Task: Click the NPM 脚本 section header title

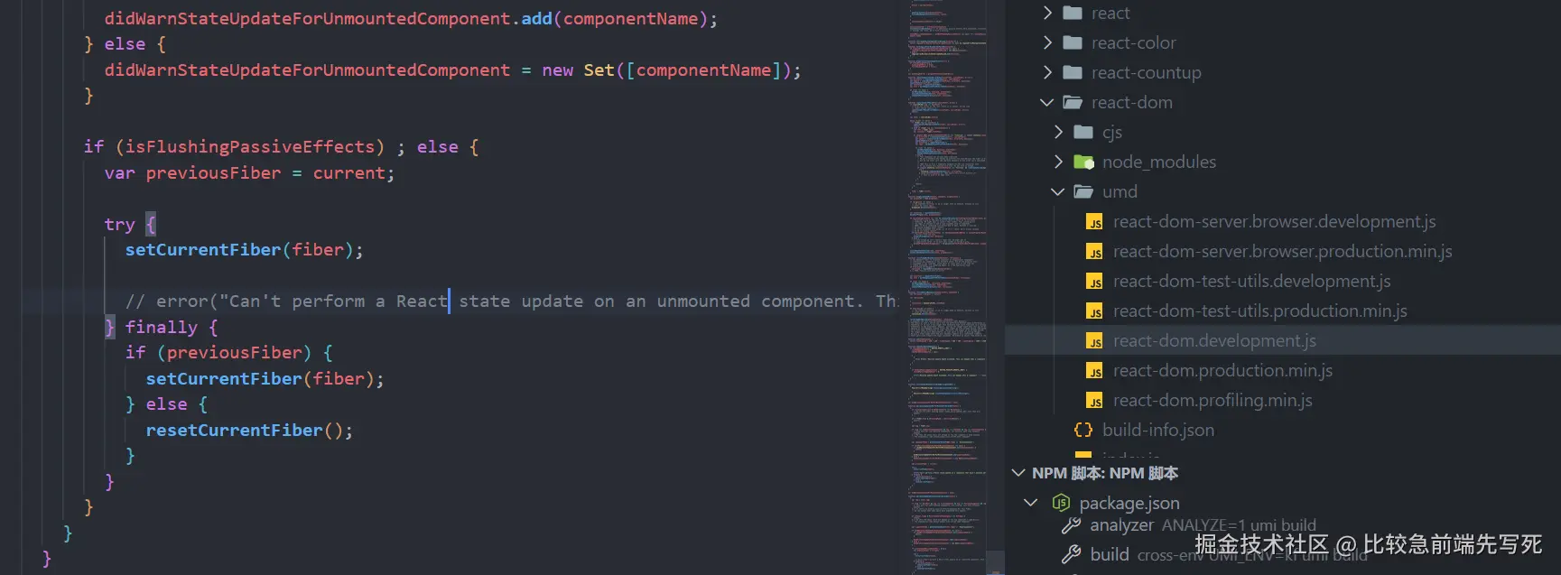Action: pos(1104,473)
